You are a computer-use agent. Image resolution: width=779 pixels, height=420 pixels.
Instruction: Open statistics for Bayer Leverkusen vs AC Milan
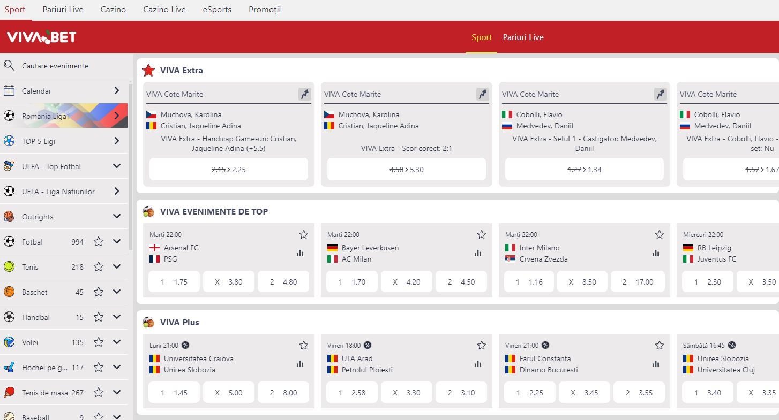point(478,254)
